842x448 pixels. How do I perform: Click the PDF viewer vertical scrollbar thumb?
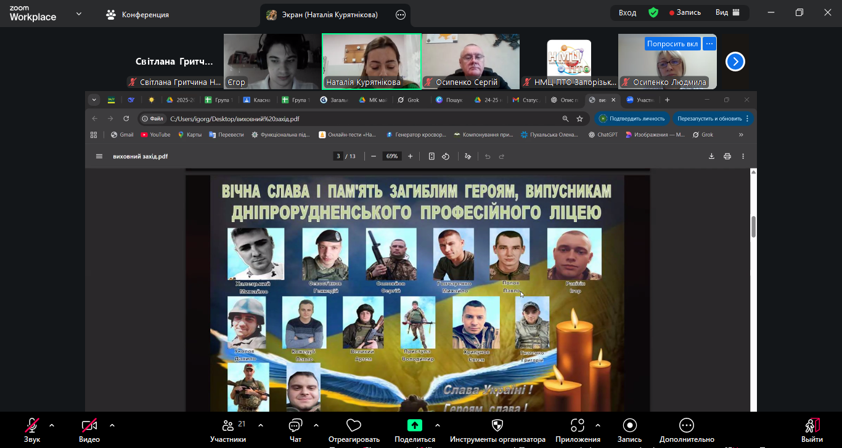click(753, 226)
